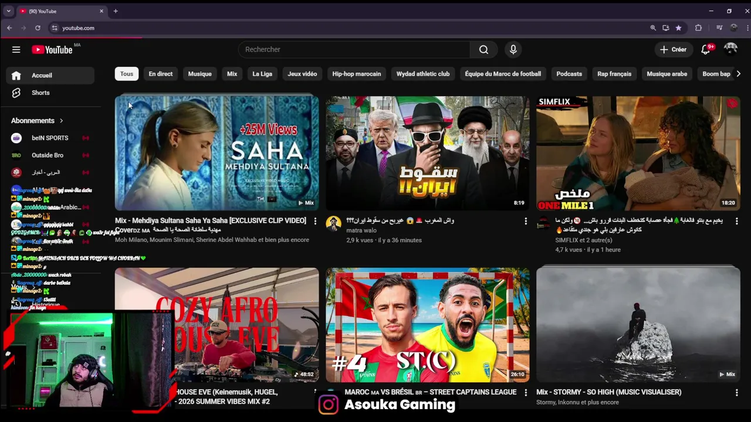Open more options for Street Captains League video
The height and width of the screenshot is (422, 751).
(x=526, y=392)
